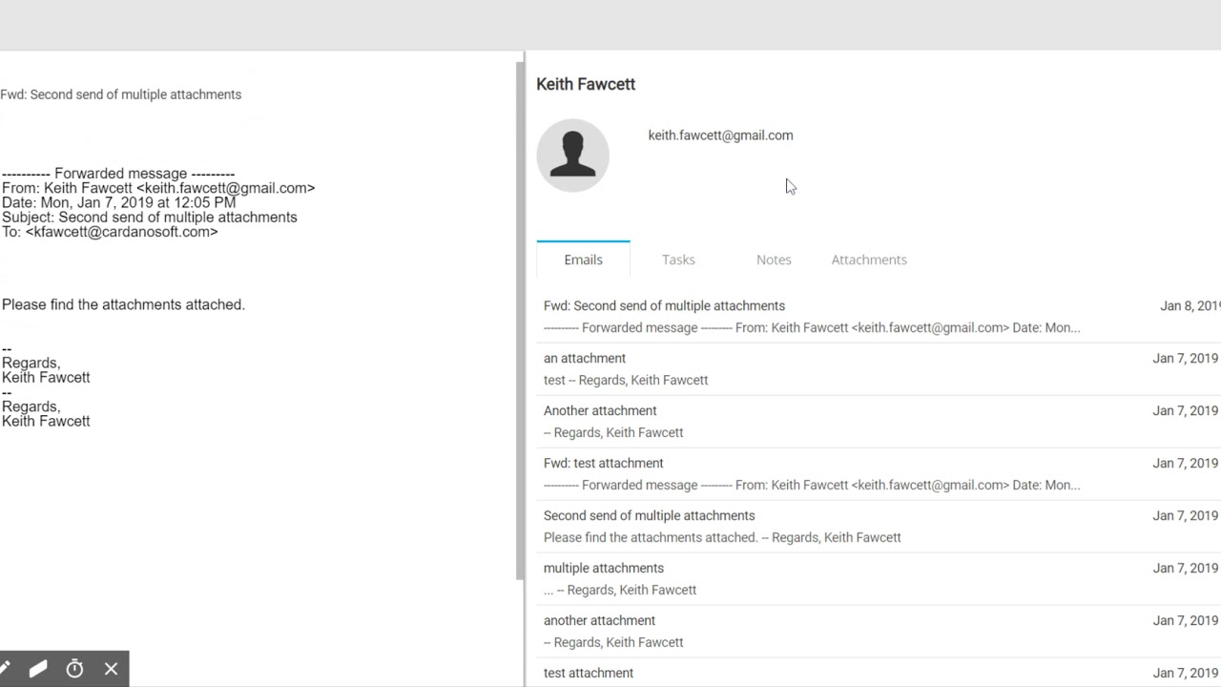The height and width of the screenshot is (687, 1221).
Task: Switch to the Attachments tab
Action: [869, 260]
